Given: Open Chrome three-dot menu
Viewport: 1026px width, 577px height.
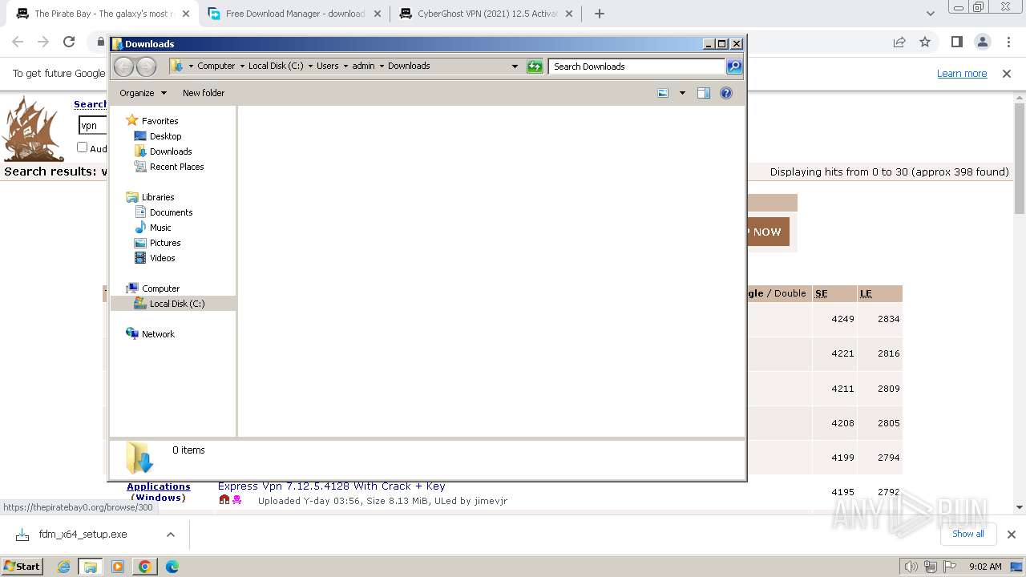Looking at the screenshot, I should (x=1008, y=42).
